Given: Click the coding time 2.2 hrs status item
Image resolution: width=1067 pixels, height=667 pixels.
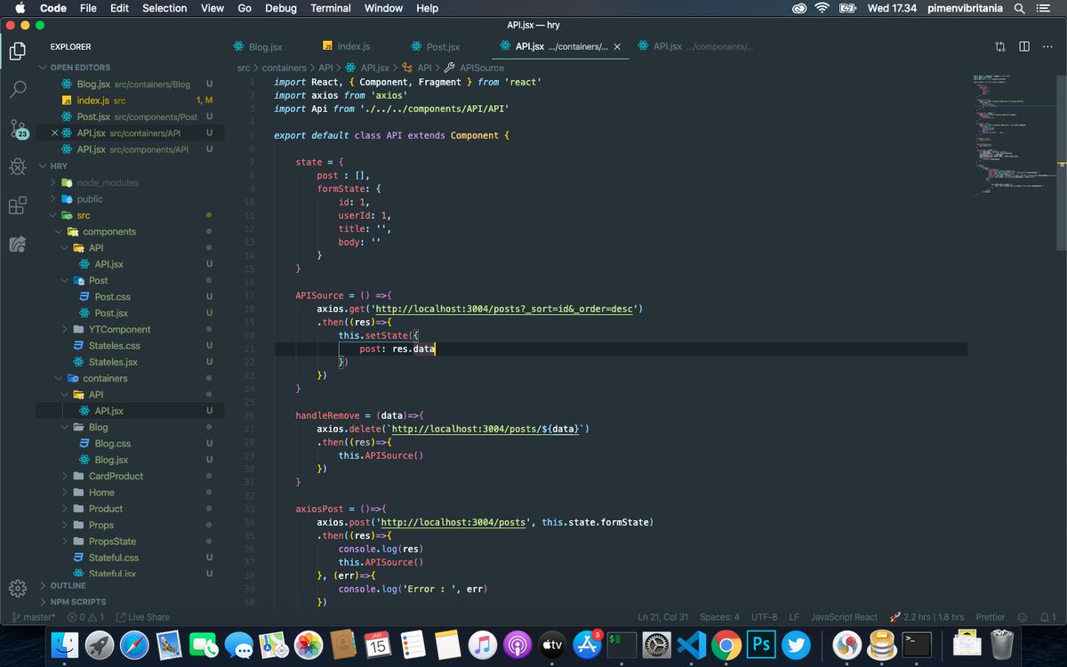Looking at the screenshot, I should (x=927, y=617).
